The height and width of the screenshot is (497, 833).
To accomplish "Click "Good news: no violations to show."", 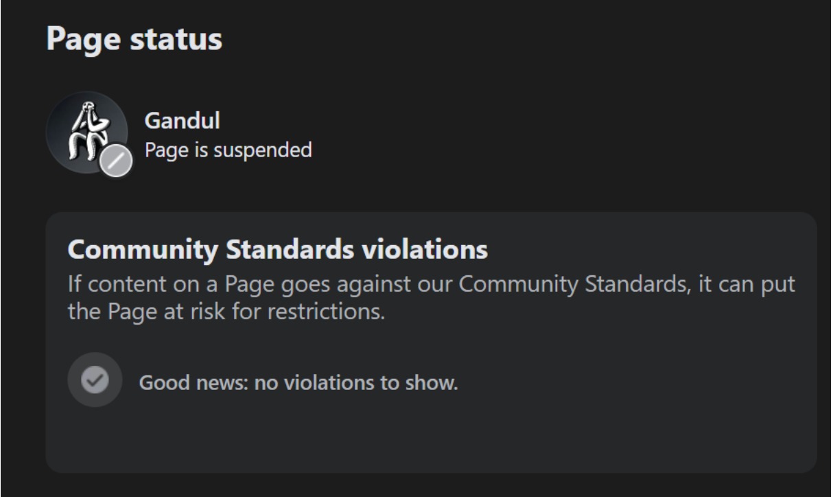I will pyautogui.click(x=298, y=382).
